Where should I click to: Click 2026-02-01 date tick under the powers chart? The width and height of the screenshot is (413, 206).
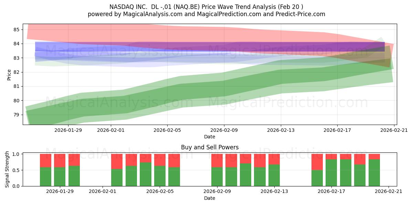(x=103, y=192)
